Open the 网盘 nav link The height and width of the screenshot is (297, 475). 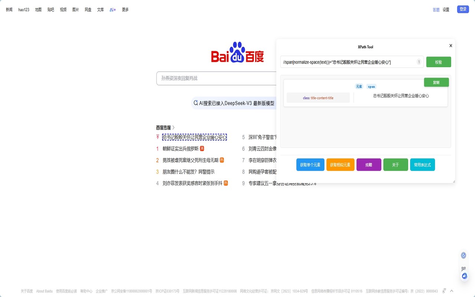[88, 10]
